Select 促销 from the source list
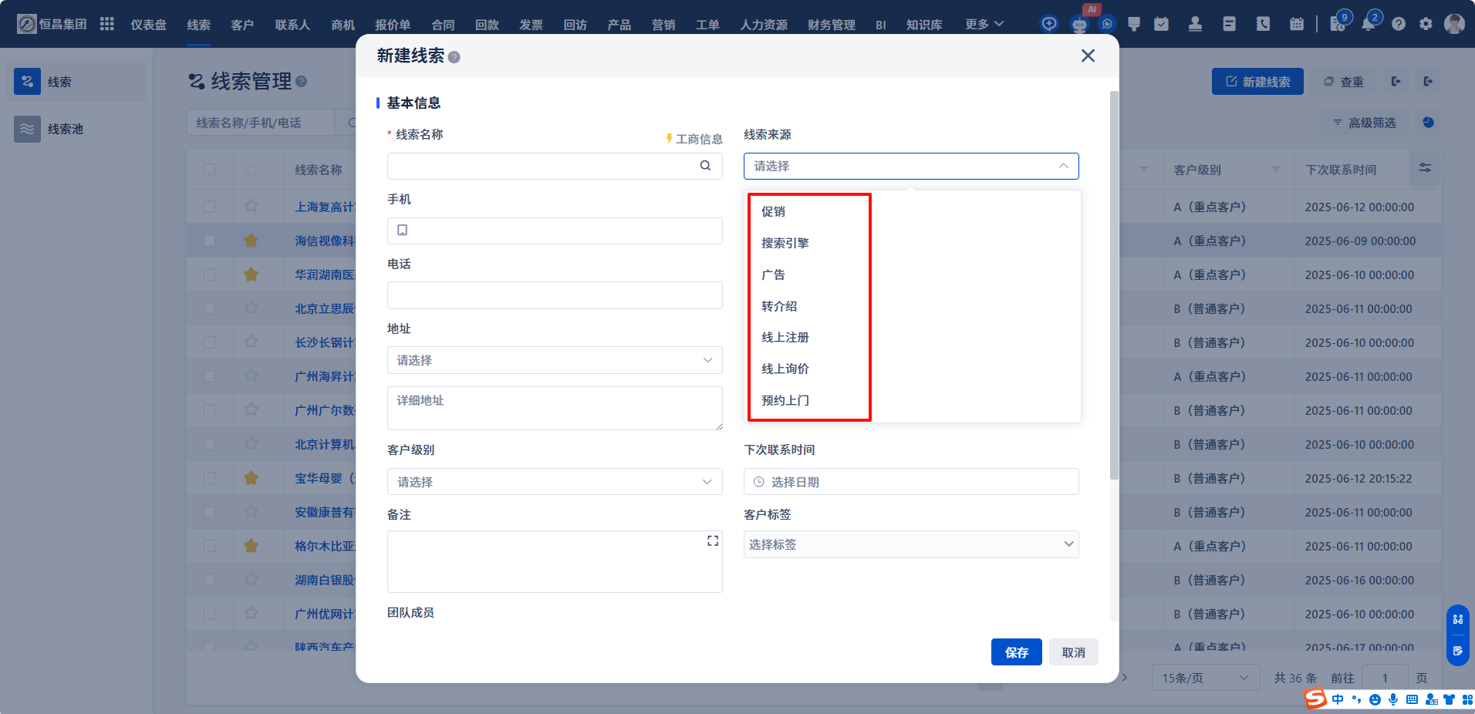Screen dimensions: 1475x714 pyautogui.click(x=913, y=211)
